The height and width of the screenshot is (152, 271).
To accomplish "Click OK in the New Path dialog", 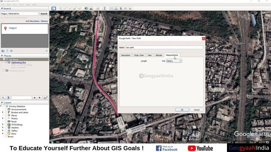I will point(182,110).
